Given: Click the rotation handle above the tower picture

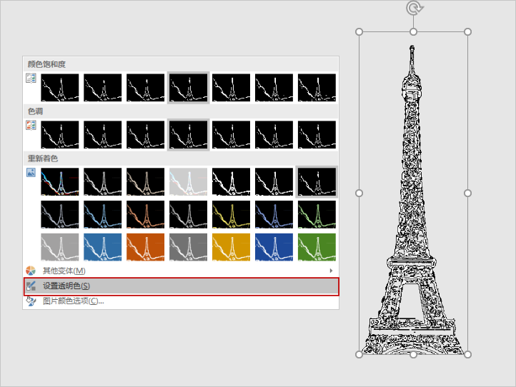Looking at the screenshot, I should click(413, 8).
